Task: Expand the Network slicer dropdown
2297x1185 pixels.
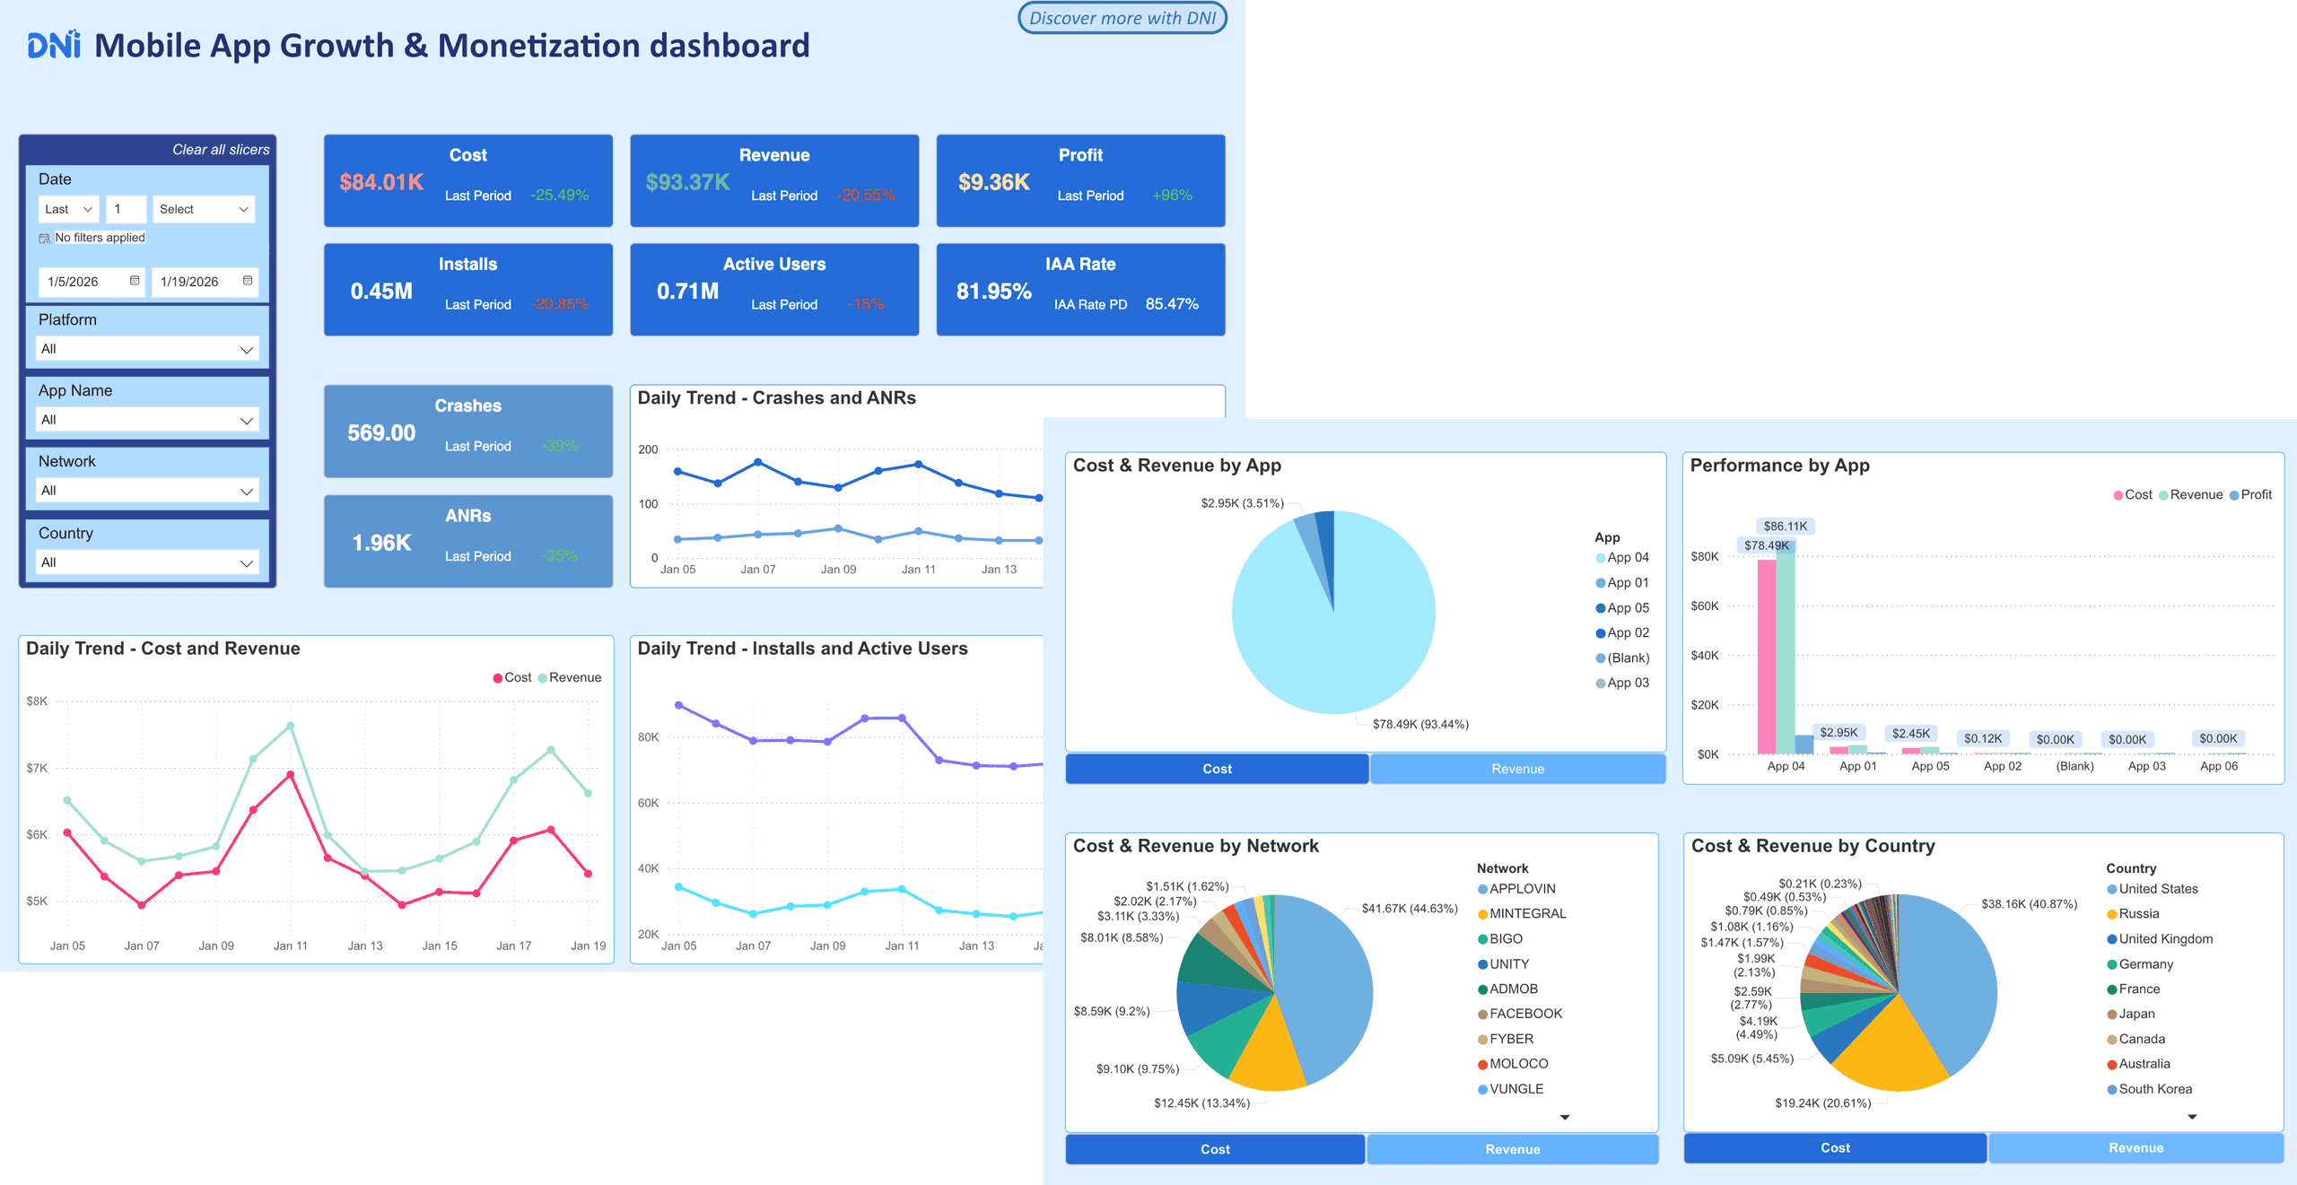Action: tap(148, 491)
